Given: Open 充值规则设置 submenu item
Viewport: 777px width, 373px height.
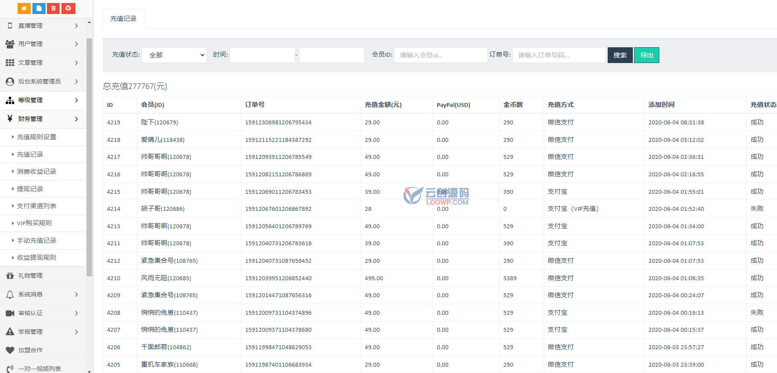Looking at the screenshot, I should [36, 137].
